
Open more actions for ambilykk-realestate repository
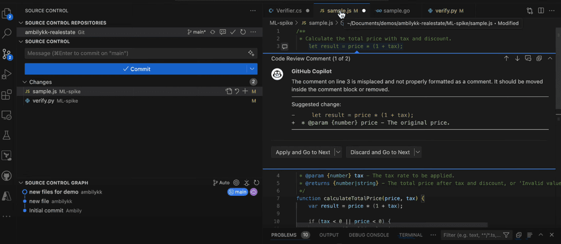pos(253,32)
